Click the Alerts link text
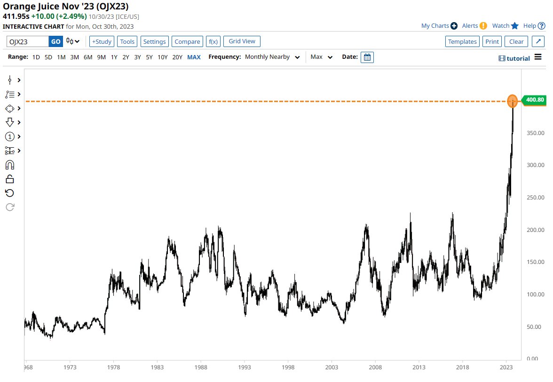 pos(470,26)
